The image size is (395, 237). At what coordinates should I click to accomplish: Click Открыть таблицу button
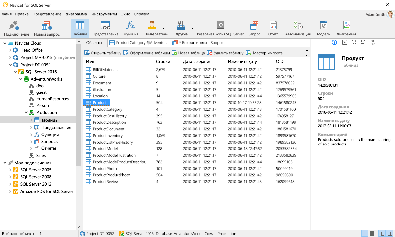(x=103, y=53)
